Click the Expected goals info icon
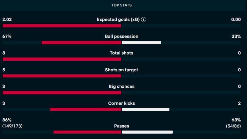The image size is (247, 139). (144, 20)
